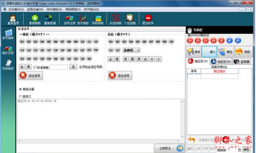This screenshot has width=256, height=153.
Task: Click the back zone 质 prime button
Action: [x=139, y=59]
